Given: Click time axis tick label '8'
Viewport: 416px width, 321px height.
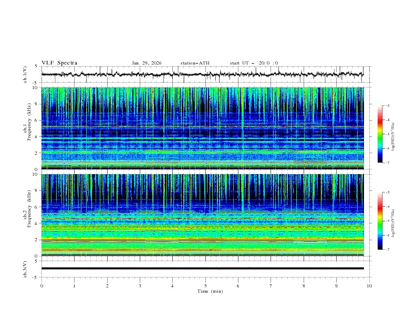Looking at the screenshot, I should pos(304,286).
